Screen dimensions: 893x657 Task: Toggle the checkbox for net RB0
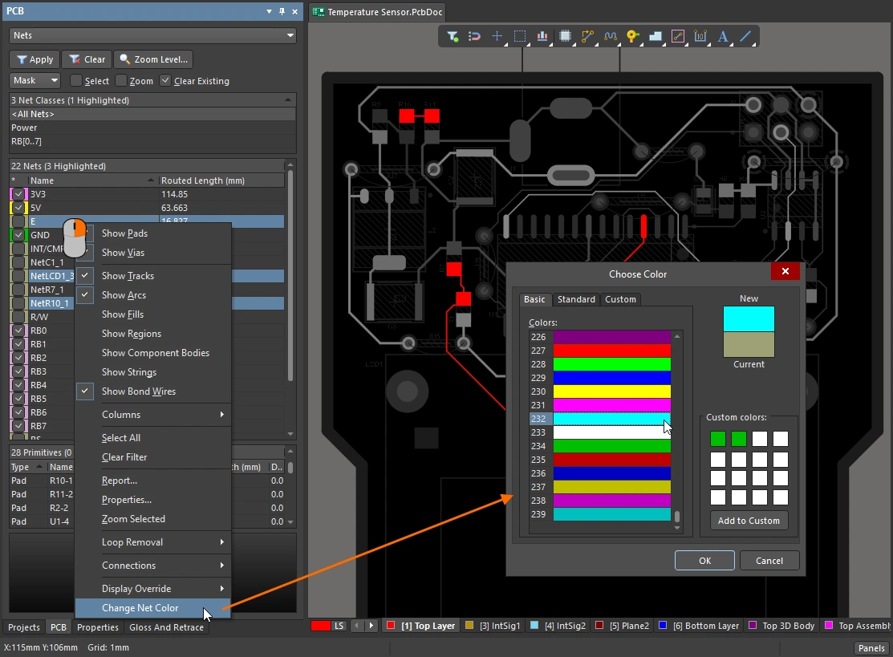[x=18, y=331]
